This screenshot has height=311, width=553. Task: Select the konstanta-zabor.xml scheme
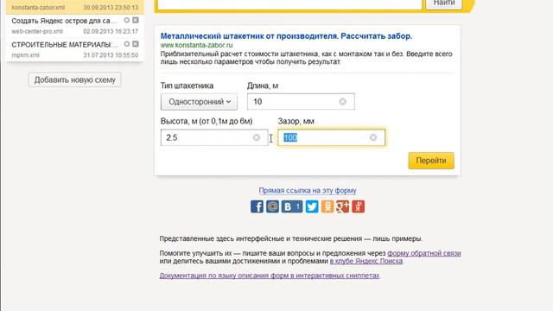tap(75, 7)
